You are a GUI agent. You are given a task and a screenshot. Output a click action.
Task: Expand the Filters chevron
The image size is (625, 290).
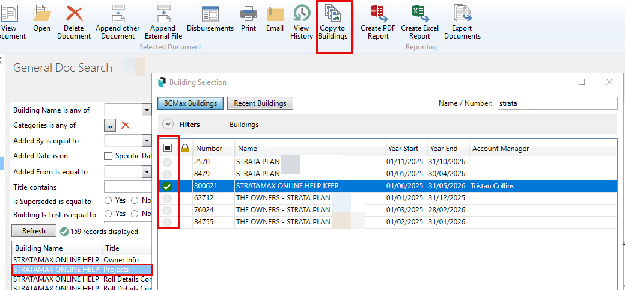[168, 125]
